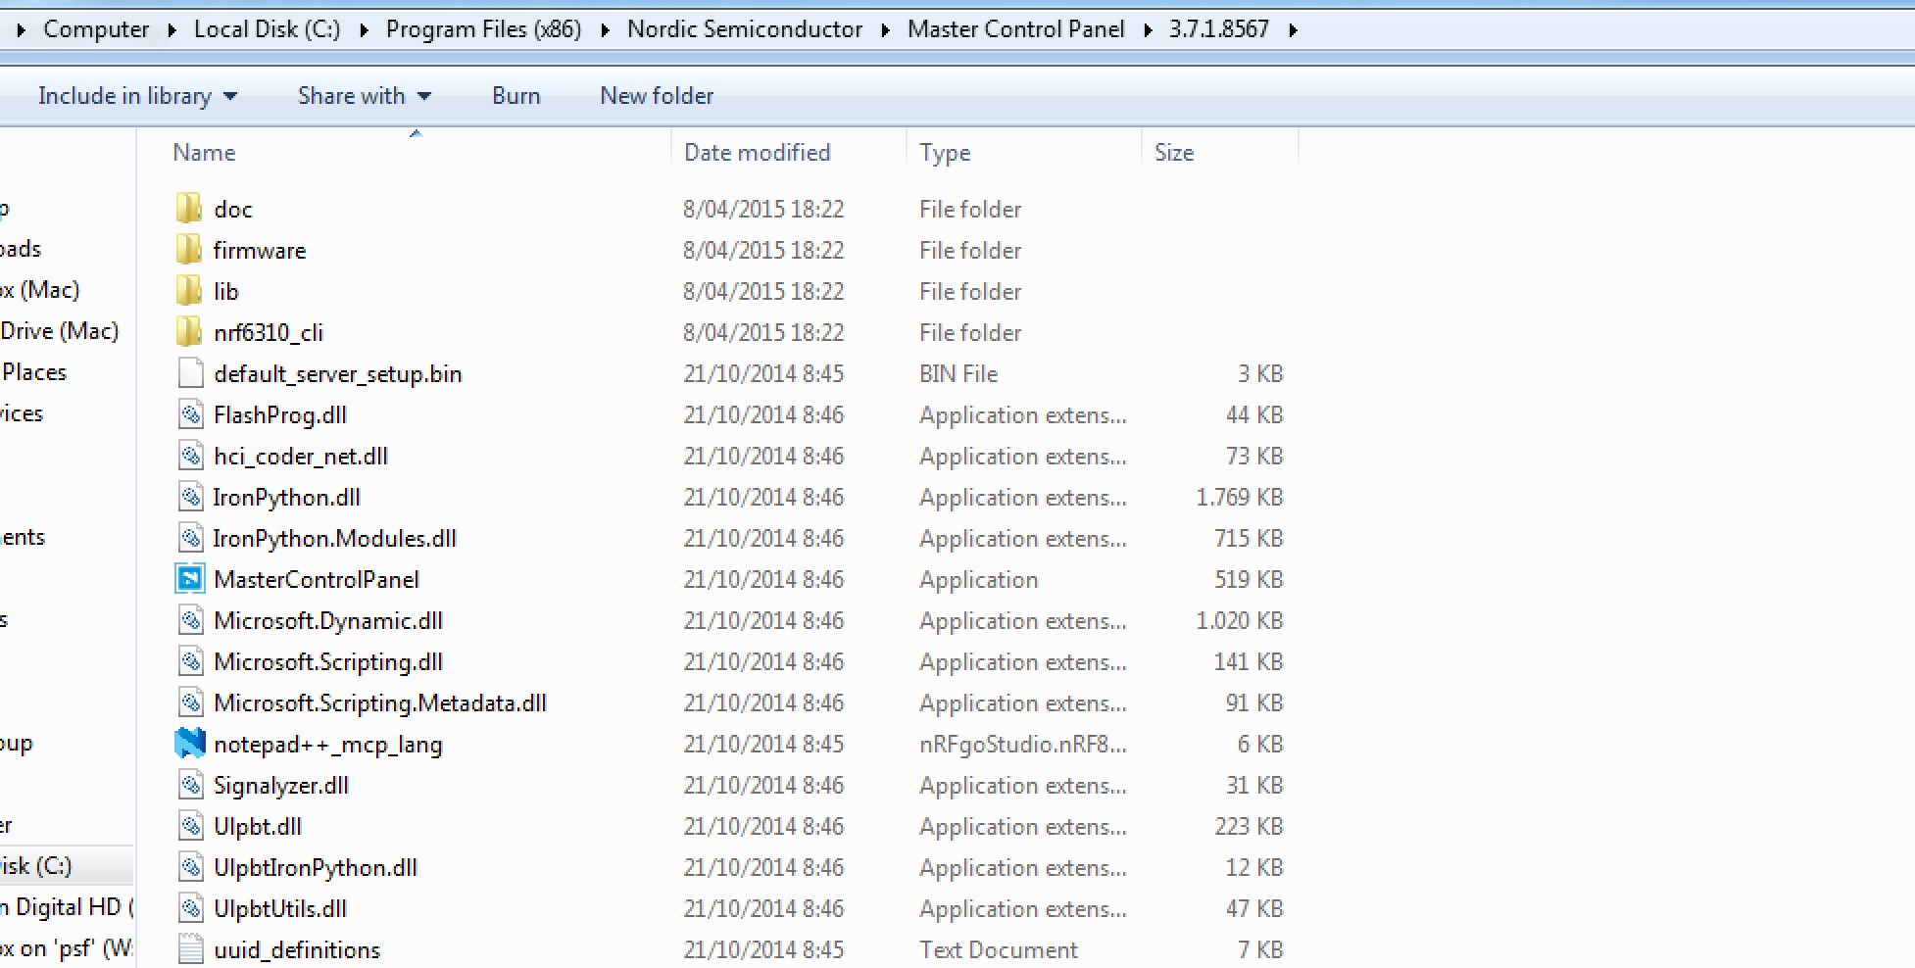Click the default_server_setup.bin file icon
Image resolution: width=1915 pixels, height=968 pixels.
pos(190,373)
